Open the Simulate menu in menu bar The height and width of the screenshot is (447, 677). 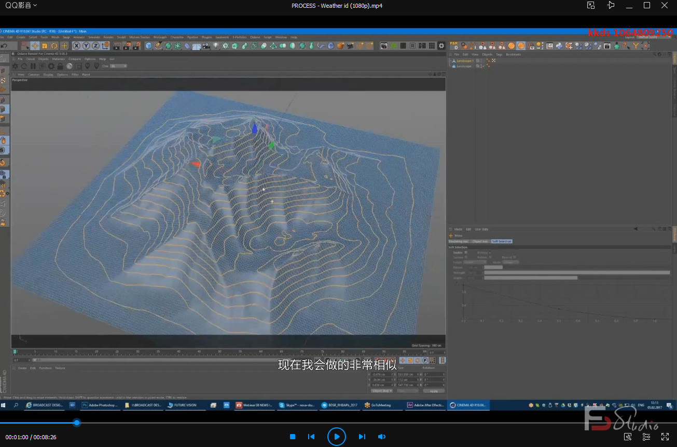pos(94,37)
